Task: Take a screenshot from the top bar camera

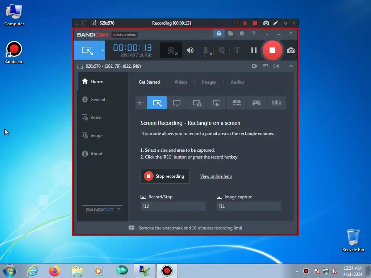Action: point(266,23)
